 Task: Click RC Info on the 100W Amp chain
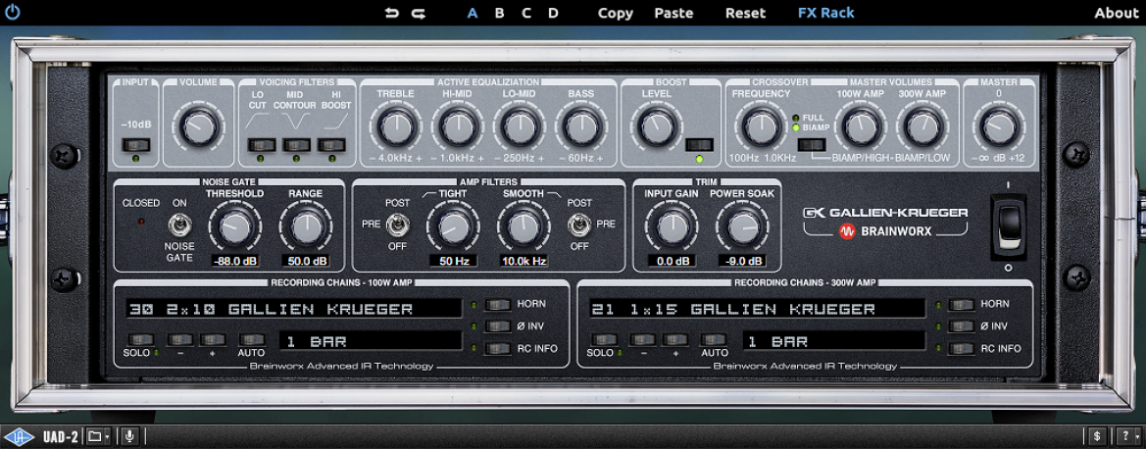498,349
